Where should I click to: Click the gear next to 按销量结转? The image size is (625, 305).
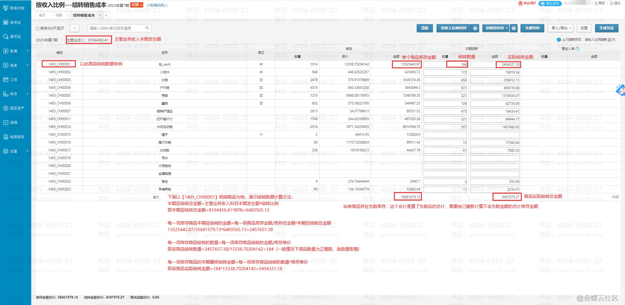tap(514, 28)
